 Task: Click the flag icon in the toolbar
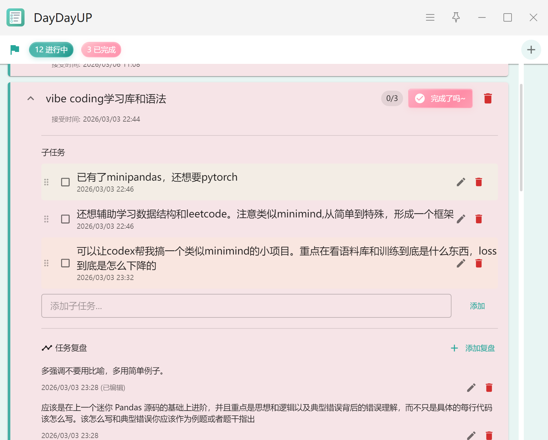click(15, 50)
